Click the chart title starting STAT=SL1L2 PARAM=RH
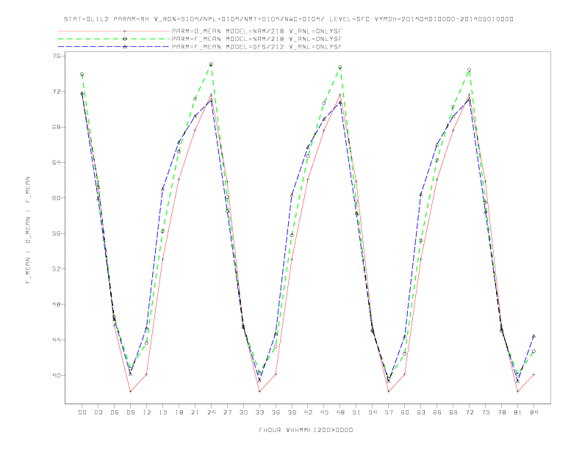Viewport: 582px width, 449px height. 288,19
